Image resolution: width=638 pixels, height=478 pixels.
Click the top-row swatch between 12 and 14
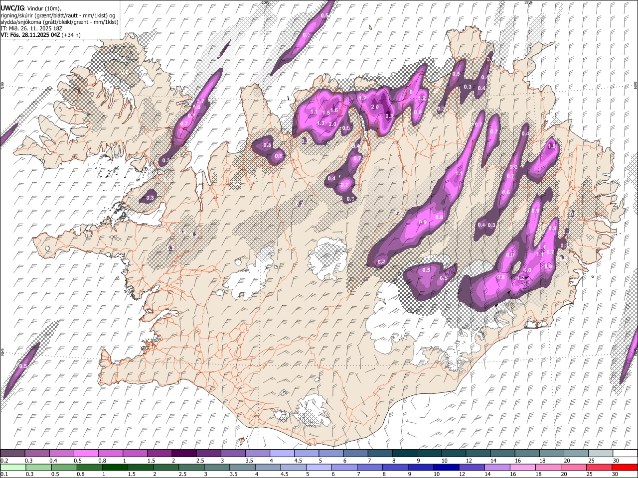[478, 453]
